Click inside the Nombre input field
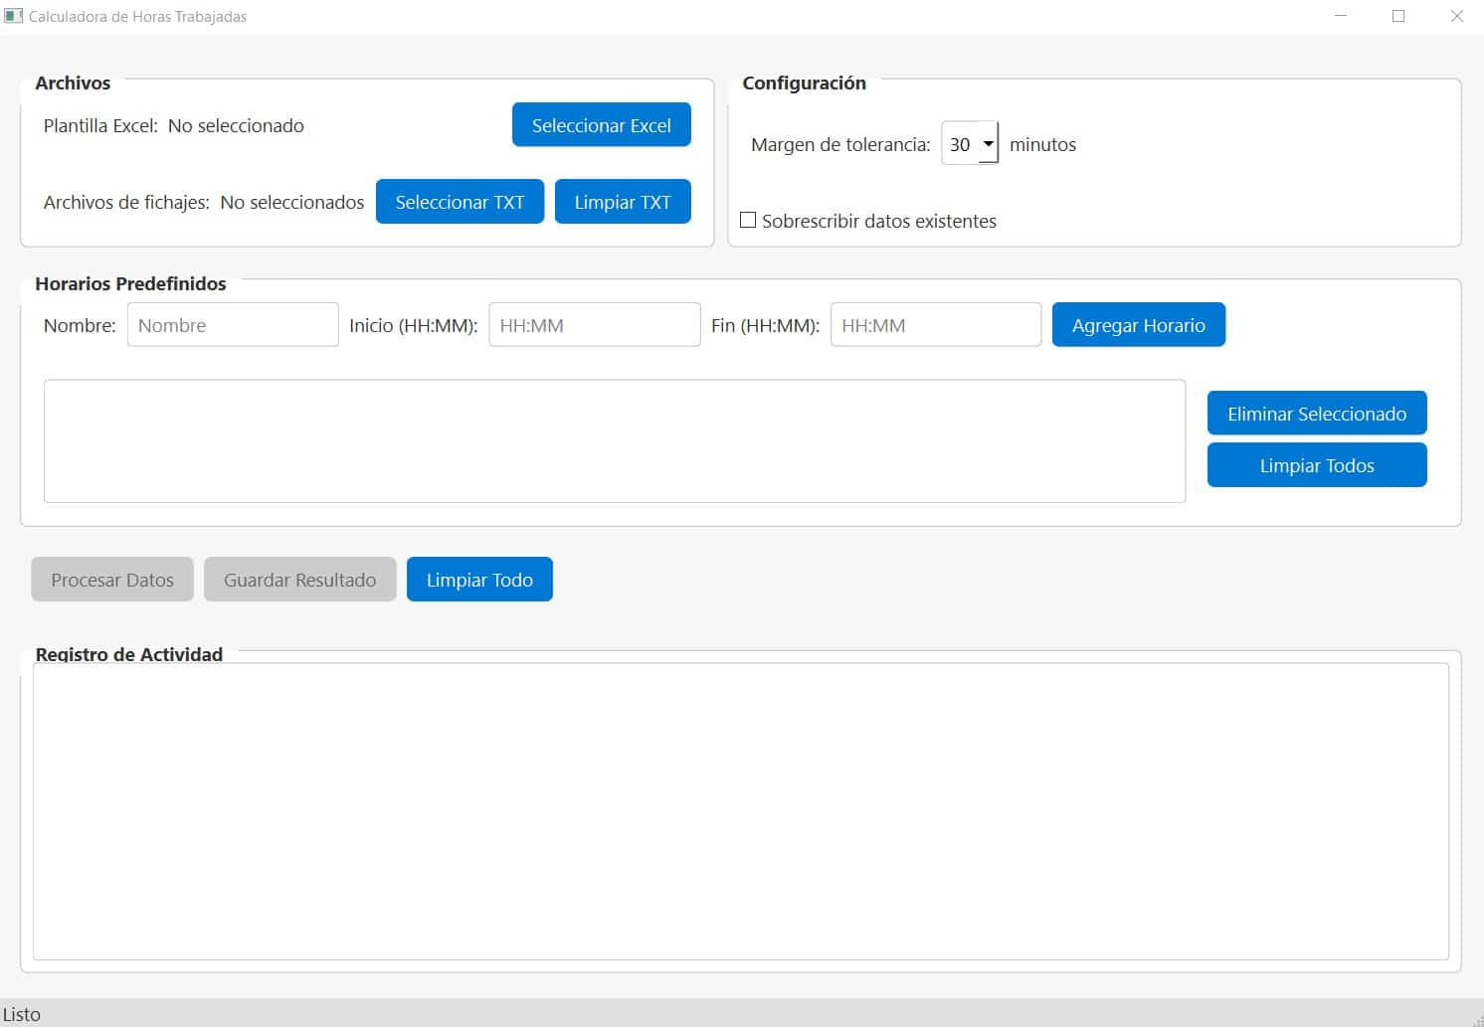Screen dimensions: 1484x1027 click(232, 324)
